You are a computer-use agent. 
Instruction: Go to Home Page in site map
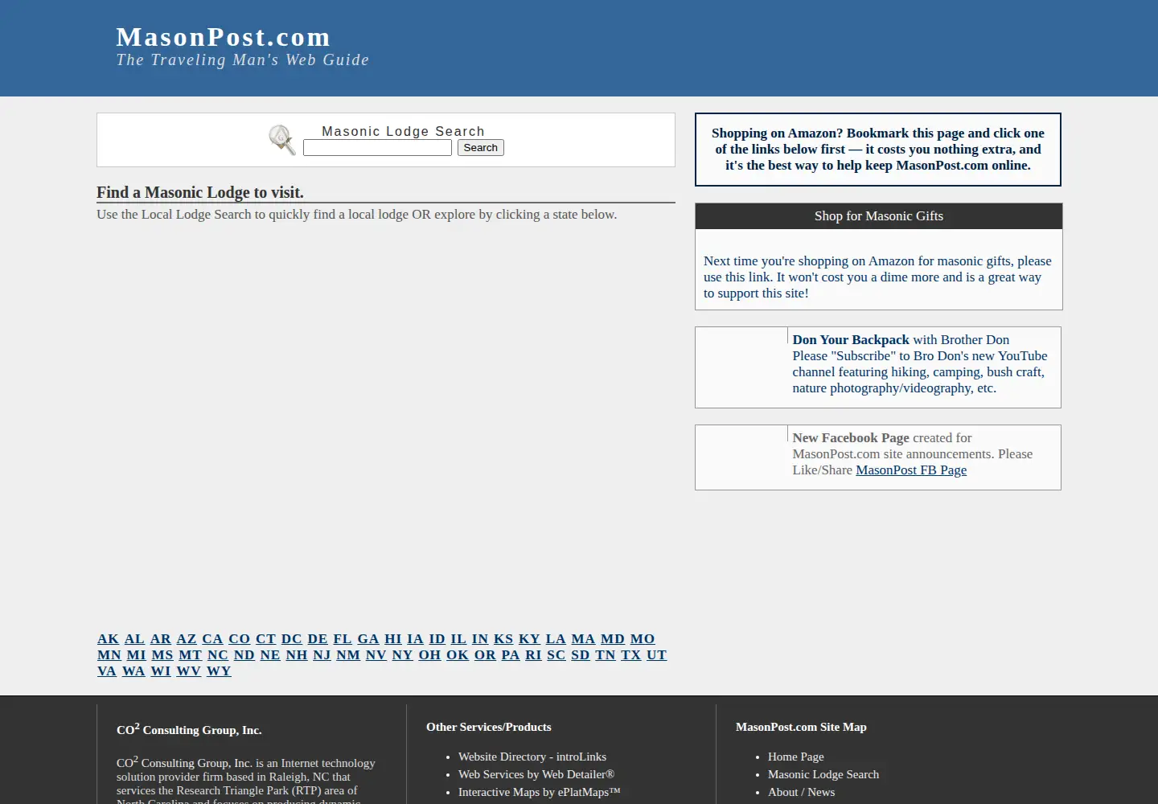[796, 757]
